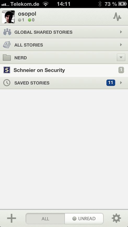128x227 pixels.
Task: Tap the osopol username
Action: pos(27,14)
